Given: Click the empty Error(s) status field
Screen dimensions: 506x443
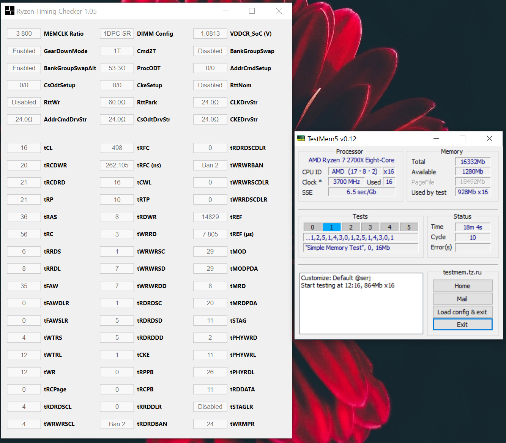Looking at the screenshot, I should (x=473, y=248).
